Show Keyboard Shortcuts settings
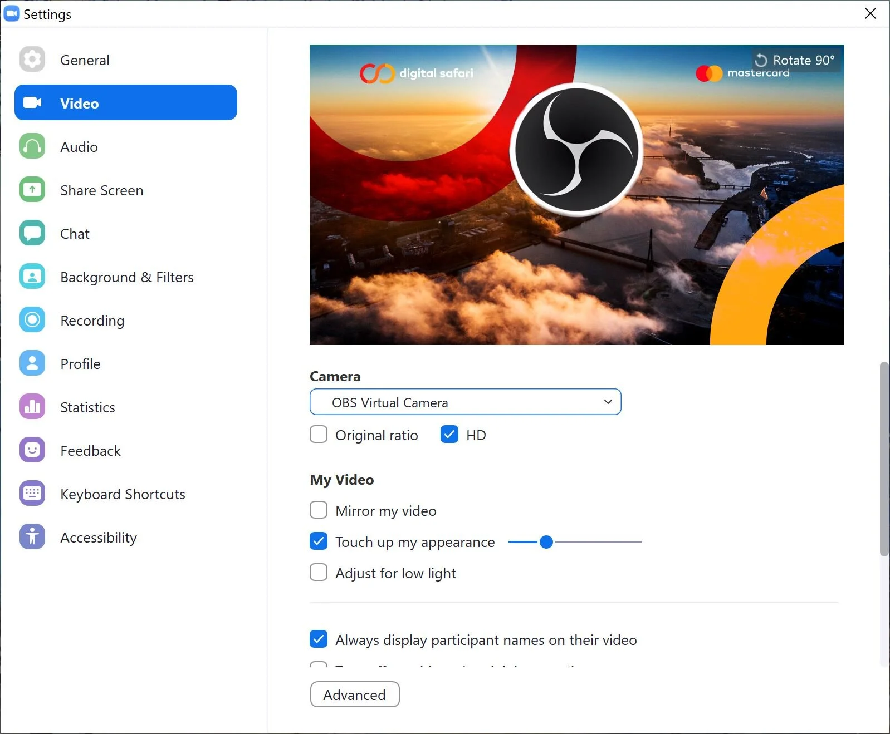 (126, 494)
